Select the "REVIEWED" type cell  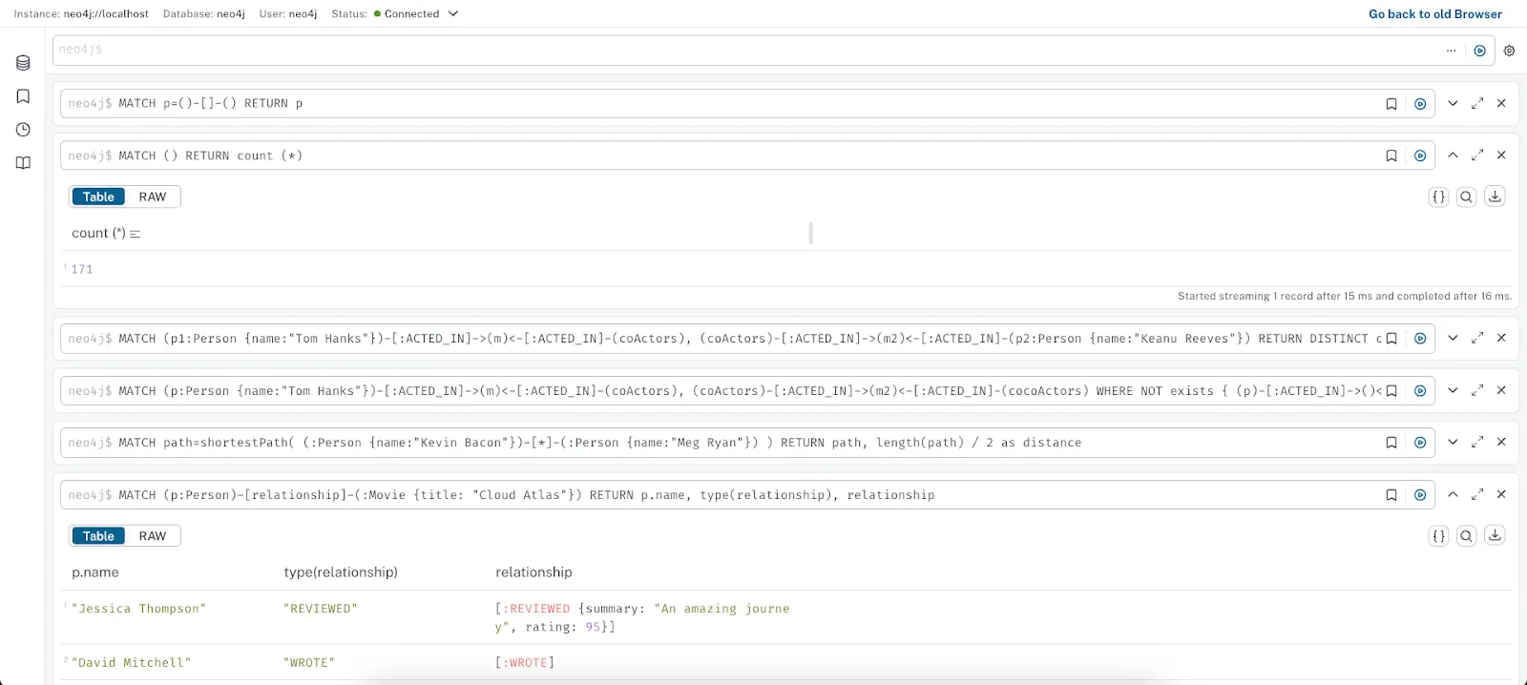pyautogui.click(x=321, y=609)
